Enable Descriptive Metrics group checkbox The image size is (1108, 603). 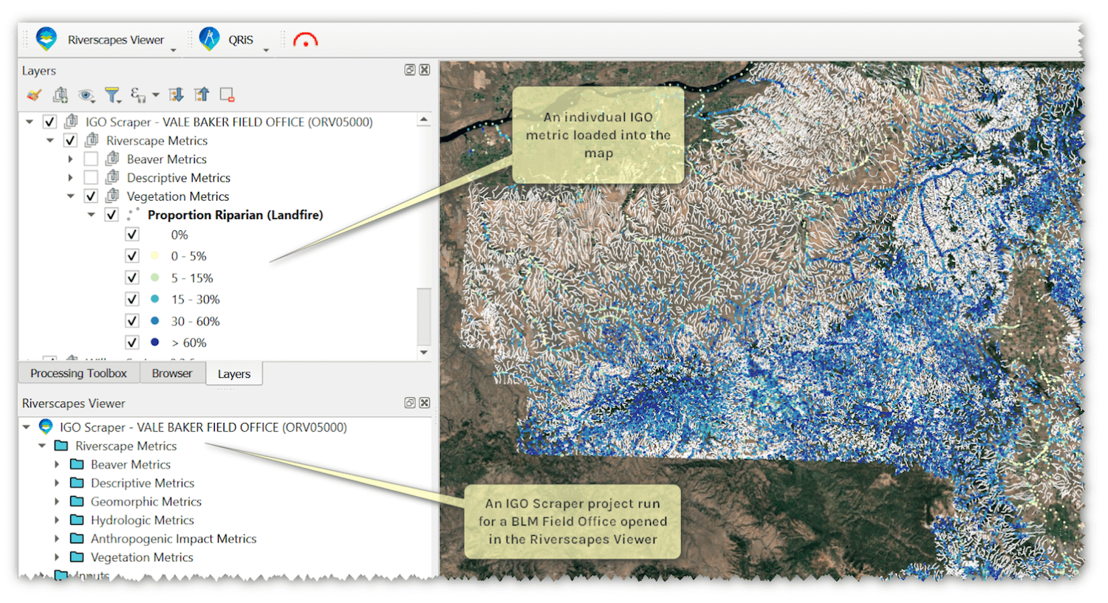(91, 177)
